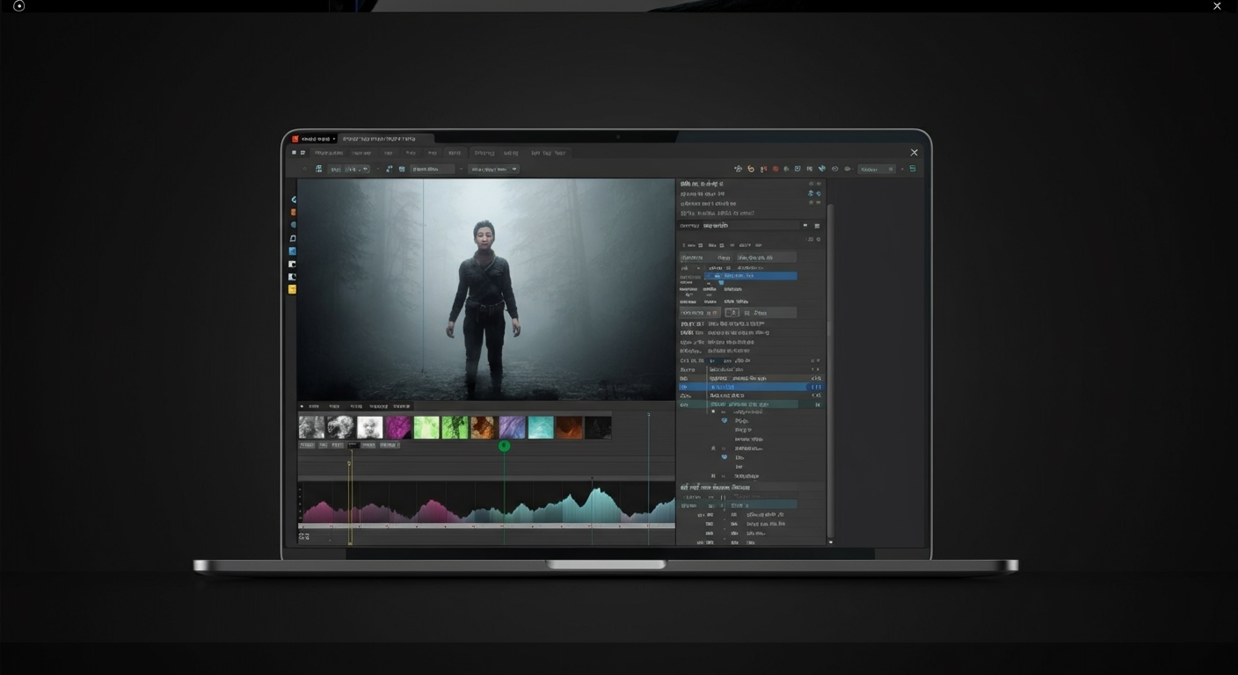Open the orange swatch icon in the left sidebar
Image resolution: width=1238 pixels, height=675 pixels.
coord(293,212)
